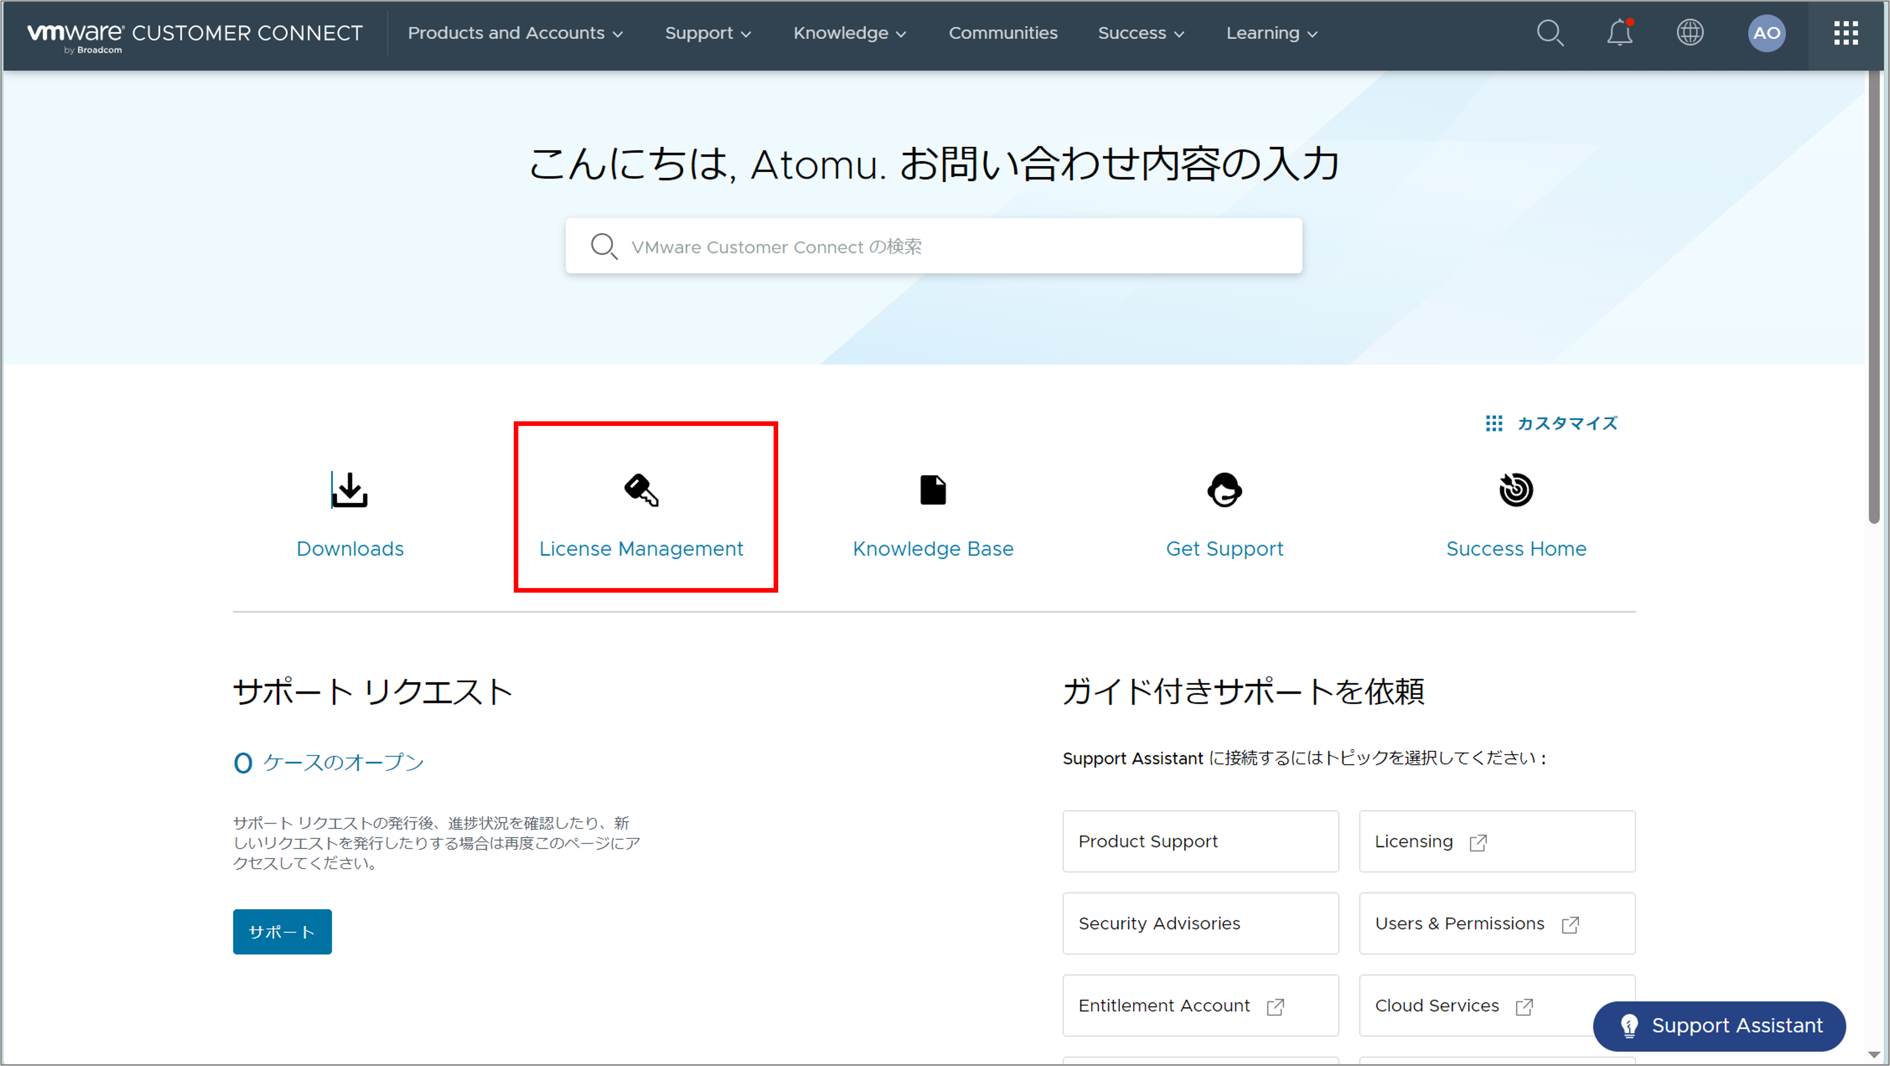Open the Knowledge menu in header
The height and width of the screenshot is (1066, 1890).
pos(850,33)
